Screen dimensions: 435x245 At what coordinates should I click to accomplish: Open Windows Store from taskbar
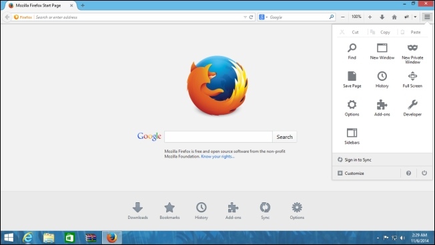pos(69,238)
